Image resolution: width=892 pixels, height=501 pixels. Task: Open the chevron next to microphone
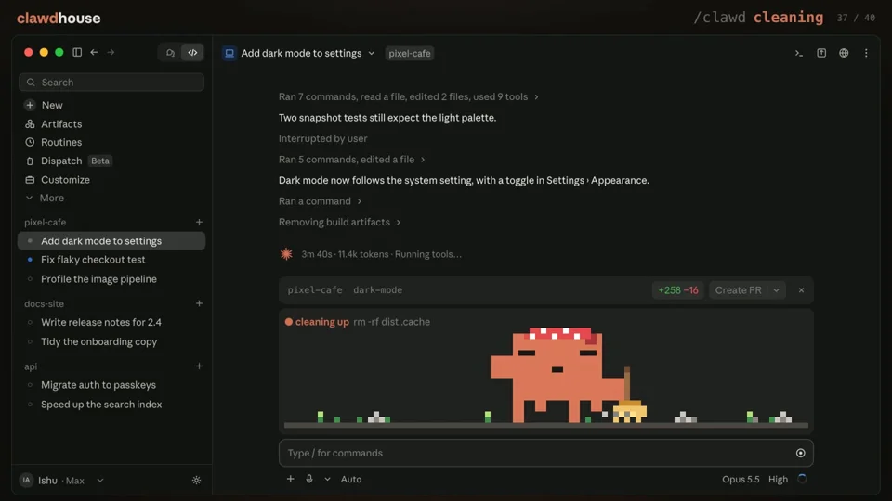(x=327, y=479)
